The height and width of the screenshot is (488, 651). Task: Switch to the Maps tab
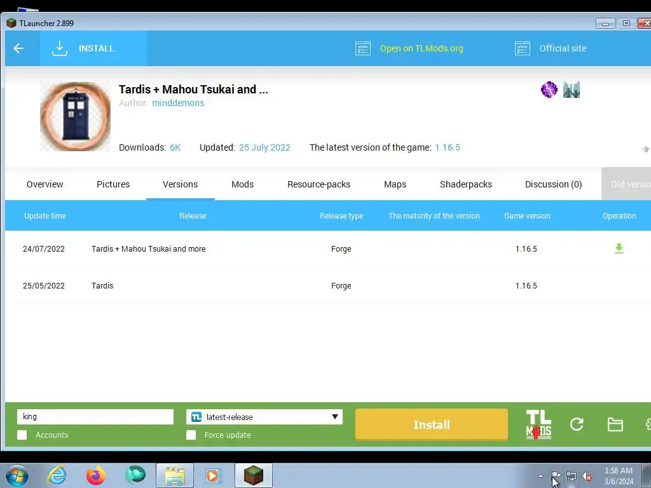(x=395, y=184)
